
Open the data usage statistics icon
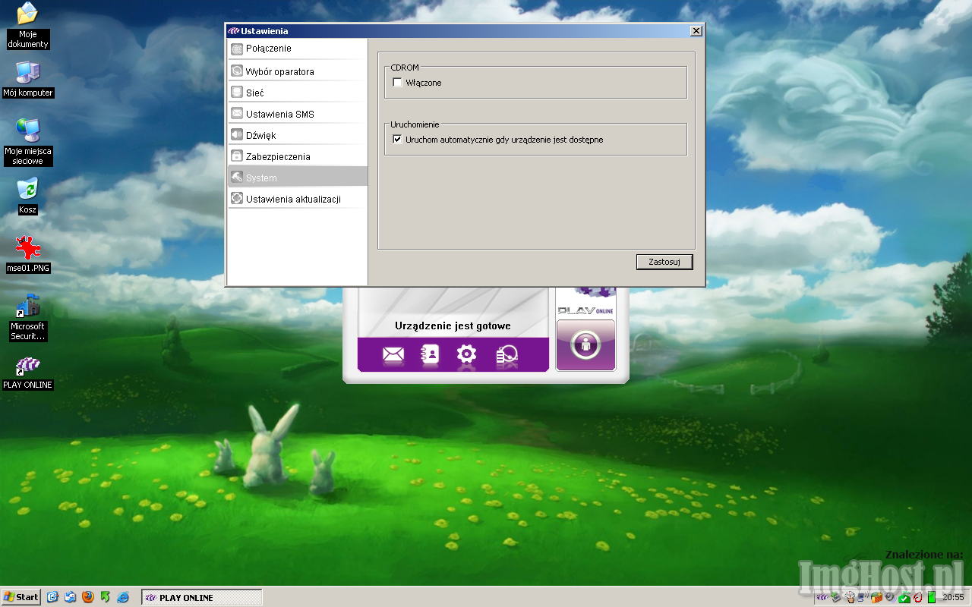[x=507, y=355]
